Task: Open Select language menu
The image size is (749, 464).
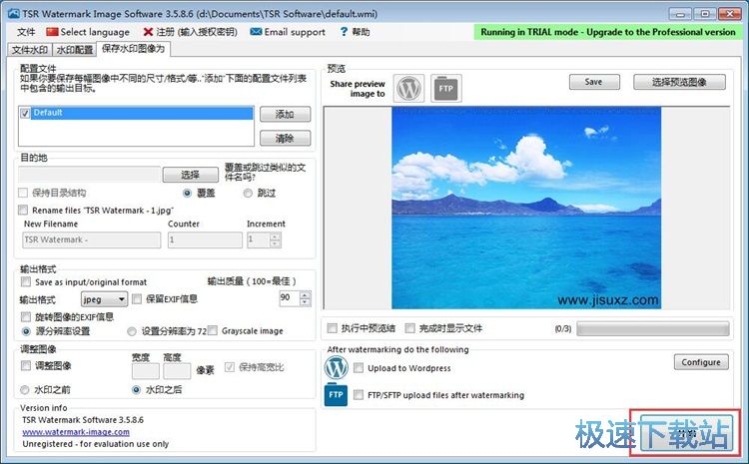Action: point(88,32)
